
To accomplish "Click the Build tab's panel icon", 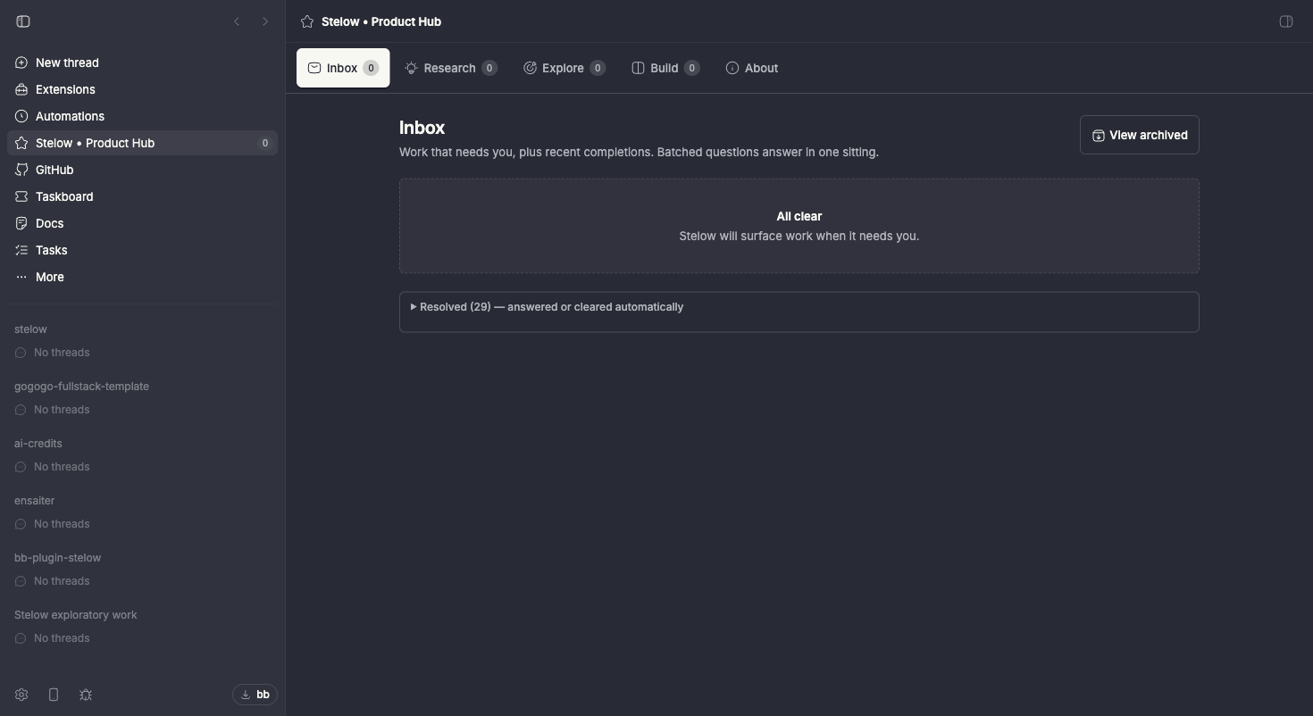I will pos(638,68).
